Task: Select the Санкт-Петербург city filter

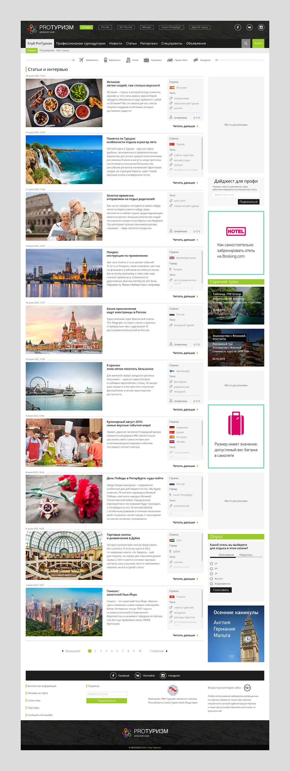Action: 171,27
